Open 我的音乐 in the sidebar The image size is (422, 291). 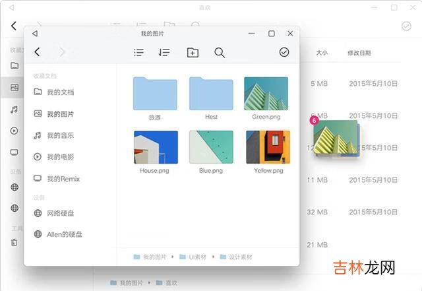point(59,135)
